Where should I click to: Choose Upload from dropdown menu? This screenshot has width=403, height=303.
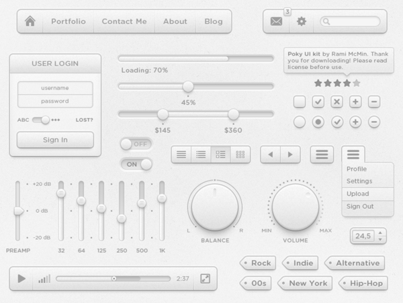(x=368, y=193)
